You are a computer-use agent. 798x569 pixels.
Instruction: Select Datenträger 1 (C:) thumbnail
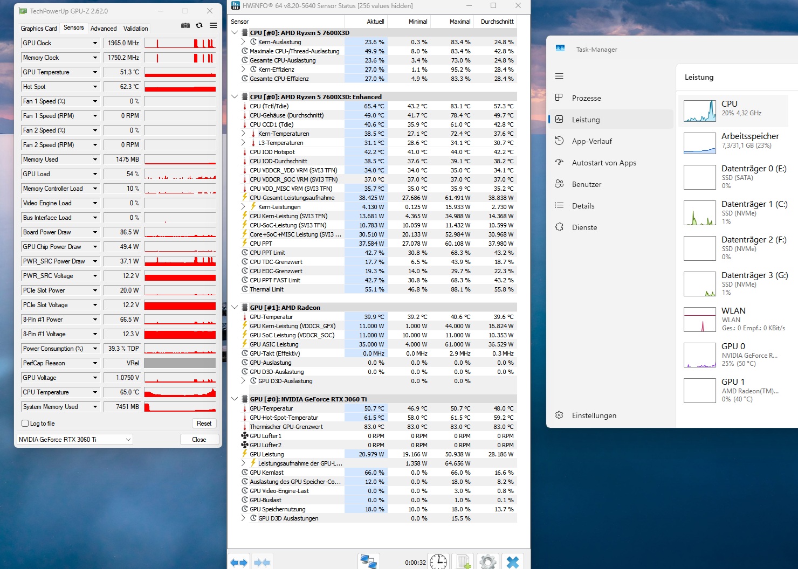pos(700,213)
